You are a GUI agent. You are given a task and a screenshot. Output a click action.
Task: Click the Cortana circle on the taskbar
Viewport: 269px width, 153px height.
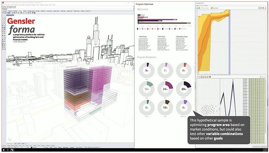point(8,150)
